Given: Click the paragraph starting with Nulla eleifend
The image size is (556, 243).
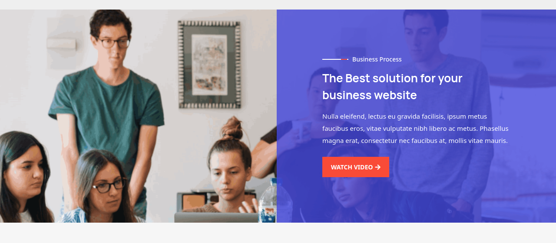Looking at the screenshot, I should click(415, 128).
